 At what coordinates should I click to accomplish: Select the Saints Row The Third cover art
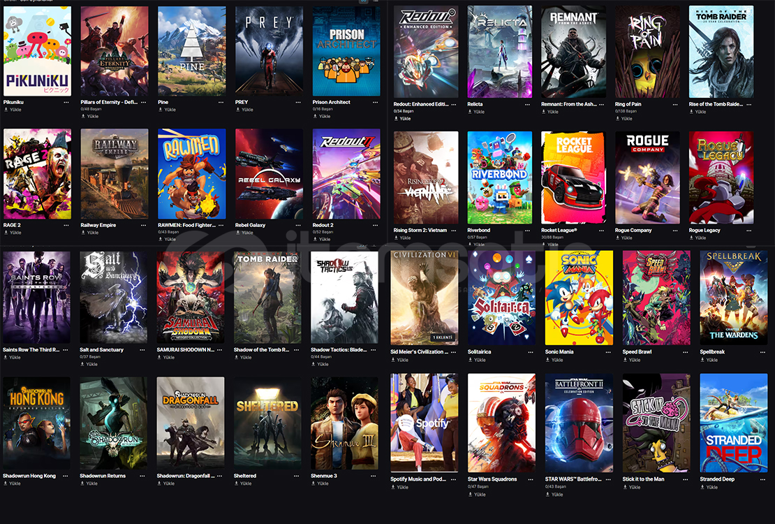pyautogui.click(x=36, y=298)
